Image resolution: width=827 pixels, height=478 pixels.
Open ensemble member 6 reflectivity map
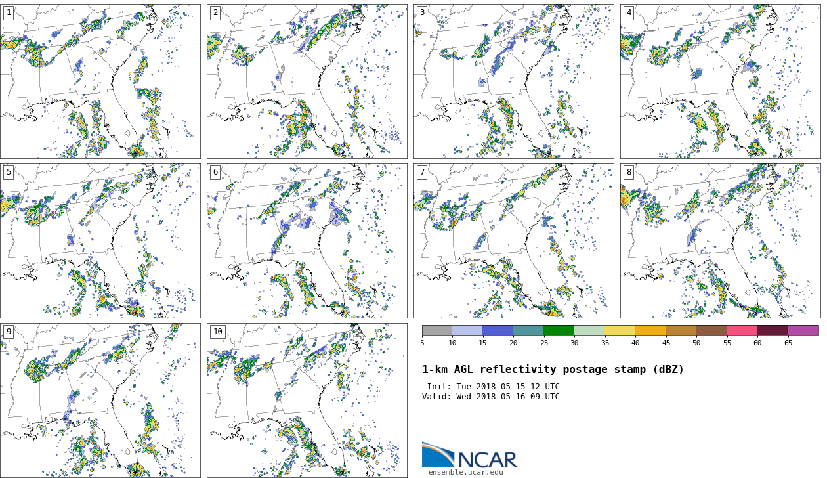307,241
